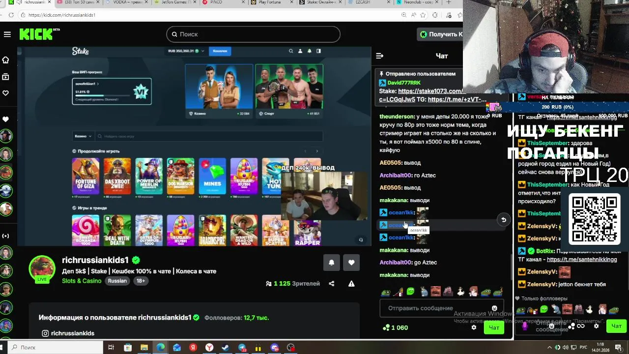
Task: Report the stream with warning icon
Action: 351,284
